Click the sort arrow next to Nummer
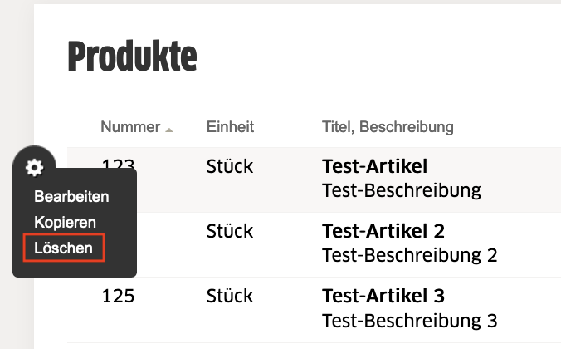The height and width of the screenshot is (349, 561). (169, 130)
